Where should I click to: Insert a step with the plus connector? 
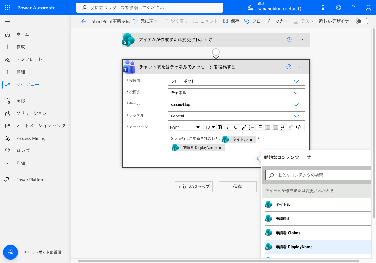point(216,52)
